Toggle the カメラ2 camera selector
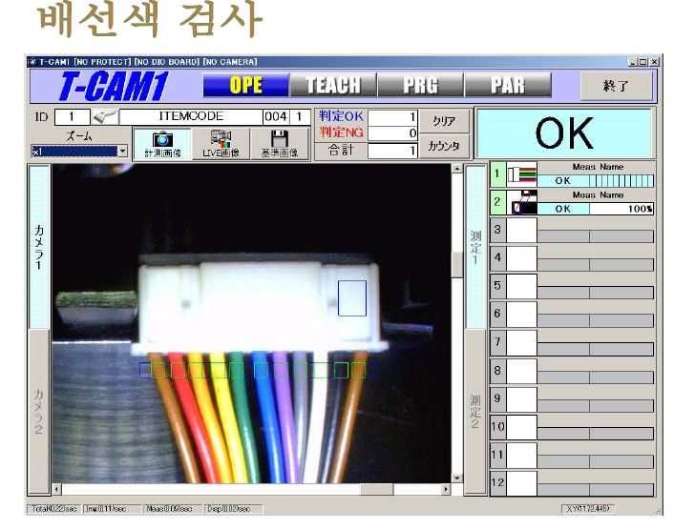The width and height of the screenshot is (695, 530). (x=39, y=410)
